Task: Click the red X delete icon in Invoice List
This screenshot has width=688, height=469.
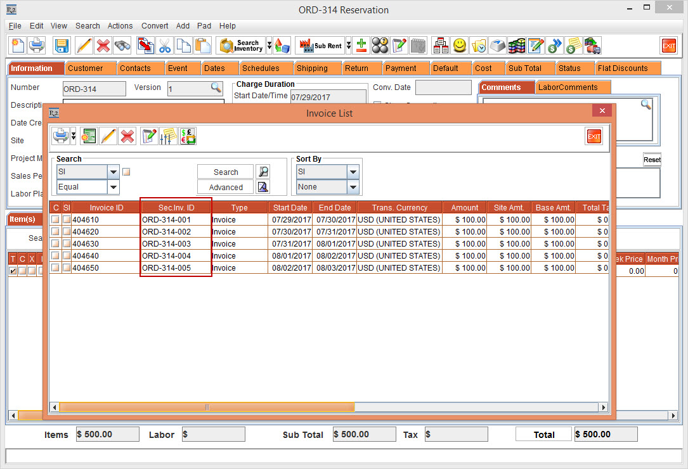Action: (x=127, y=136)
